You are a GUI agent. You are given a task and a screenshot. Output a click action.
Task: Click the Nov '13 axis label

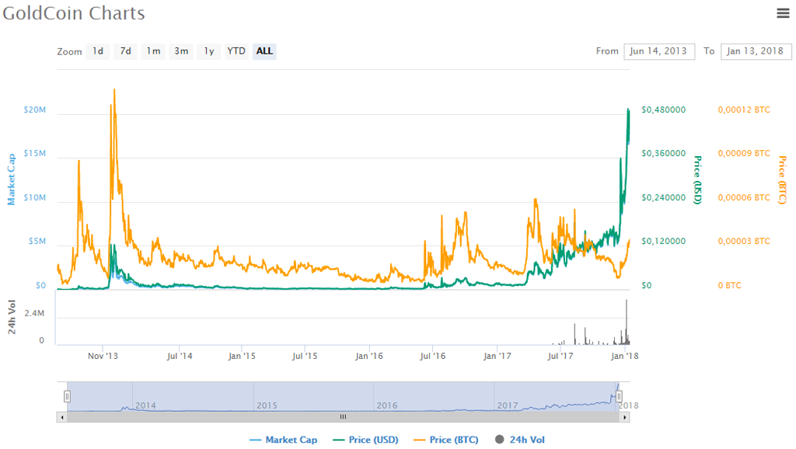[103, 356]
